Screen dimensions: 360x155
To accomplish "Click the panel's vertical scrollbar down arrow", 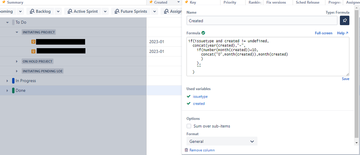I will click(x=356, y=143).
